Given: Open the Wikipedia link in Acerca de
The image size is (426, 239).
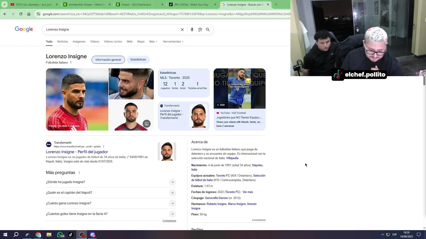Looking at the screenshot, I should tap(232, 158).
